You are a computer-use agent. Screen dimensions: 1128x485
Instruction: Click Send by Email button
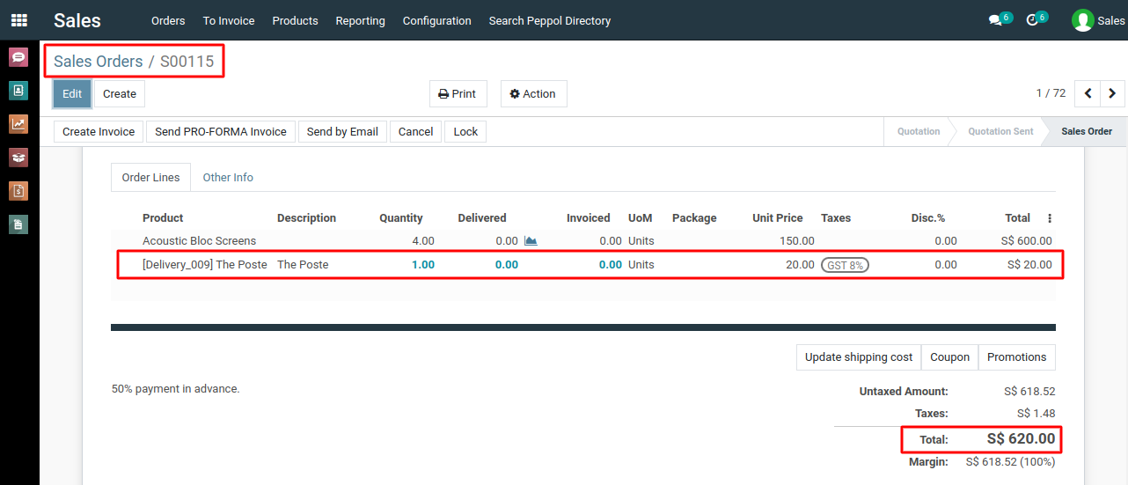click(x=342, y=131)
